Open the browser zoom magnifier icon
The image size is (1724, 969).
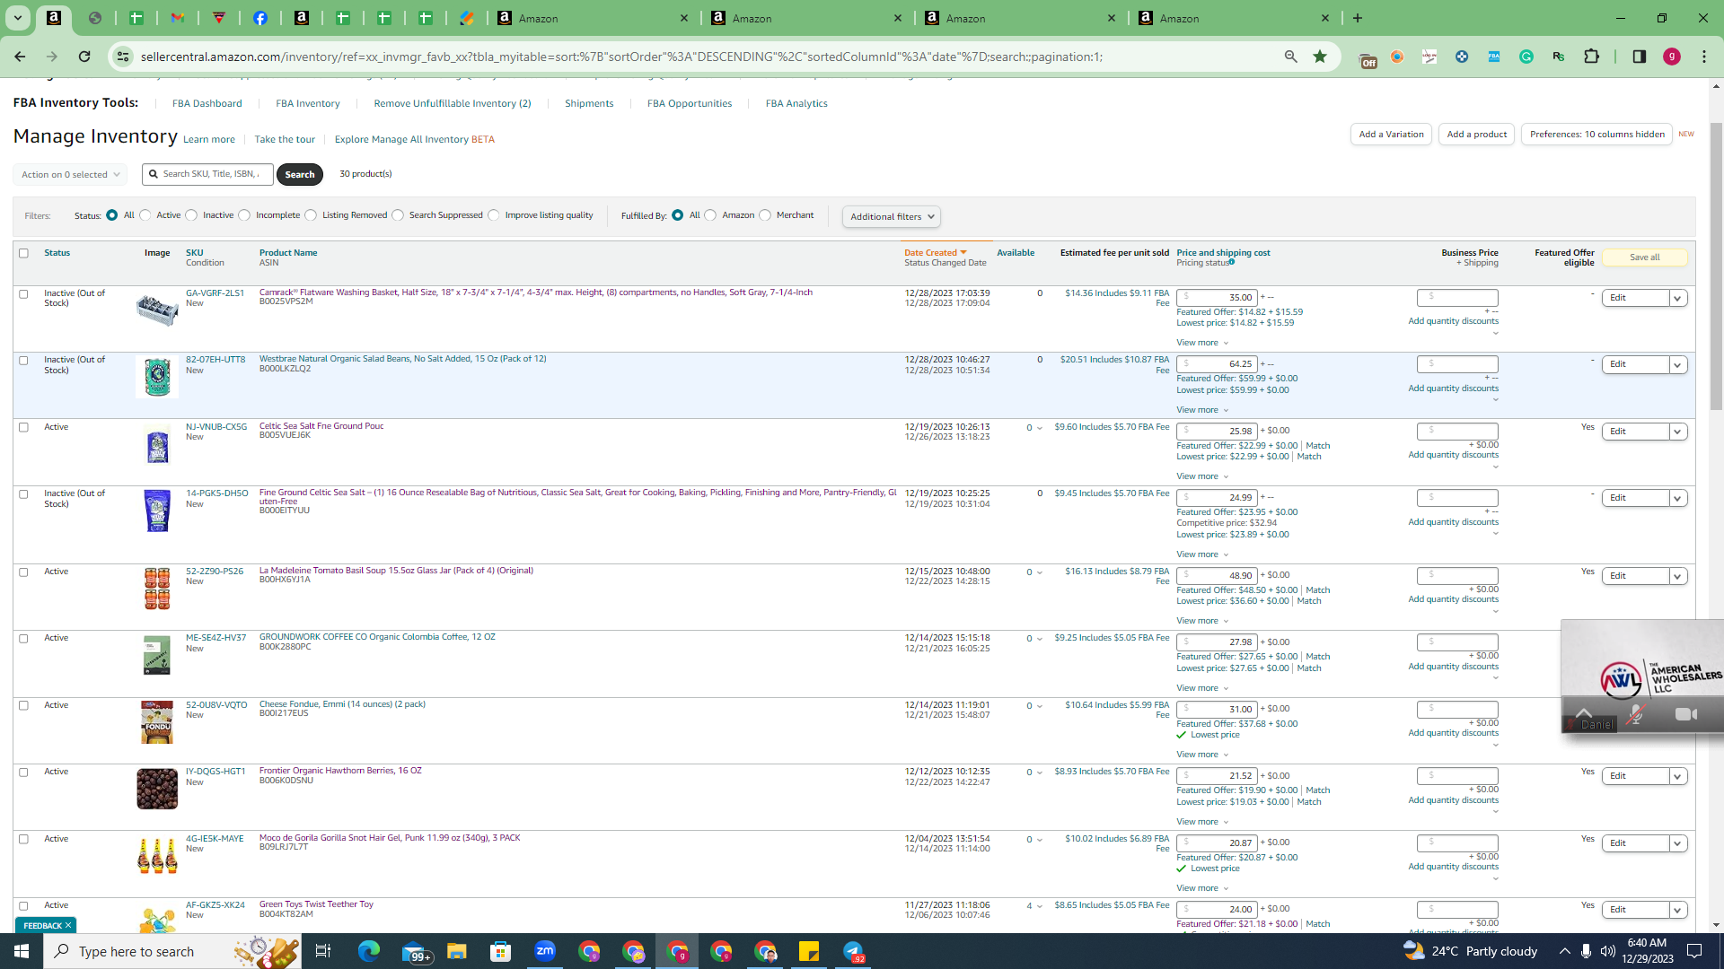coord(1291,57)
